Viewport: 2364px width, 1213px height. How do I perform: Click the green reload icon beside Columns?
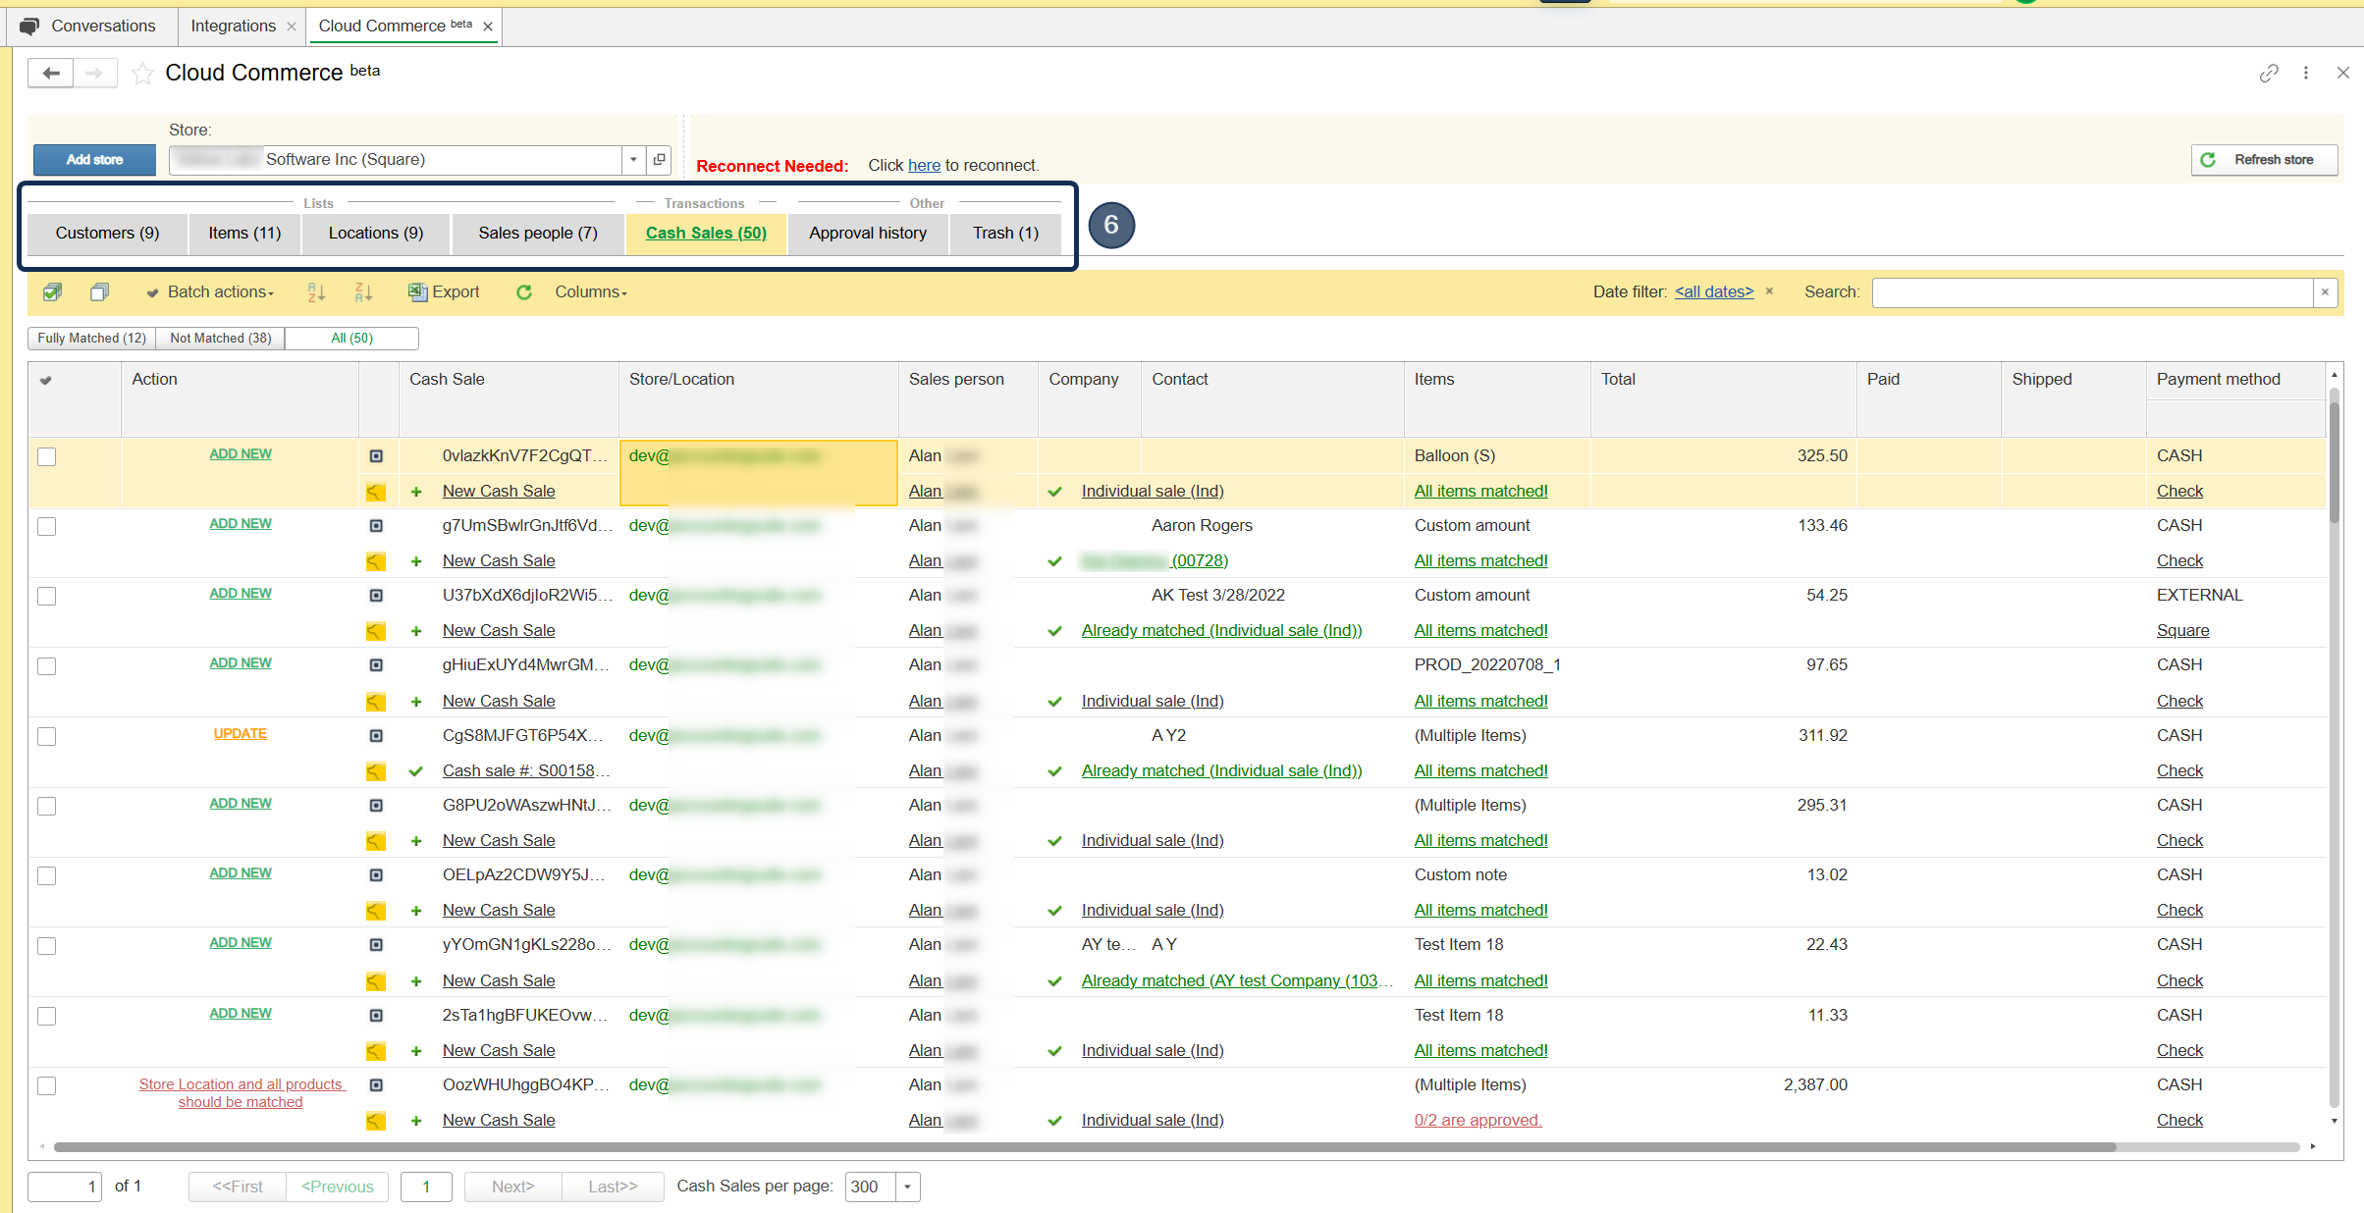pos(524,292)
